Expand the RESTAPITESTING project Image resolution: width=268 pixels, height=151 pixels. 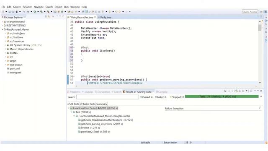coord(3,26)
